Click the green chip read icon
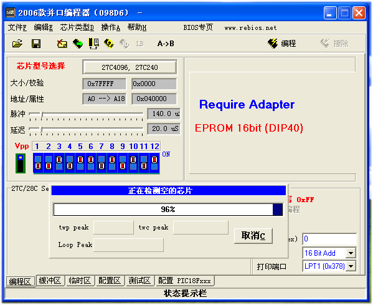373x305 pixels. (x=78, y=44)
